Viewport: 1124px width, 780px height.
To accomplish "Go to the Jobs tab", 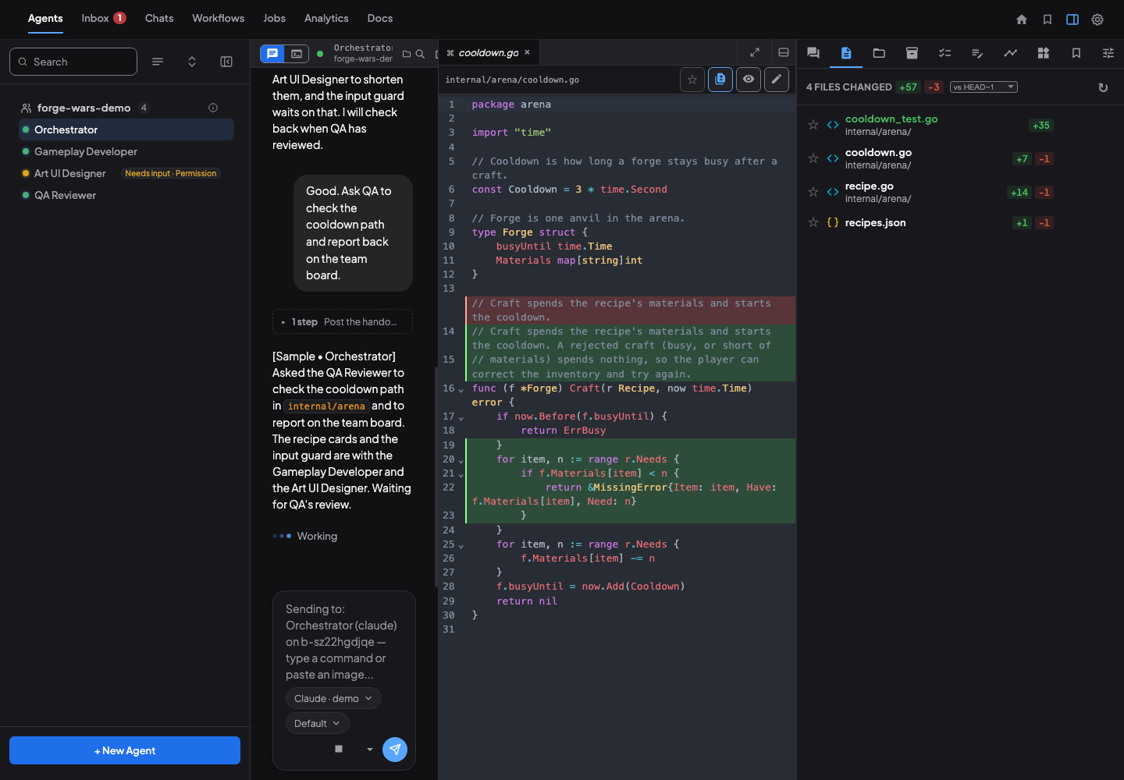I will (x=275, y=18).
